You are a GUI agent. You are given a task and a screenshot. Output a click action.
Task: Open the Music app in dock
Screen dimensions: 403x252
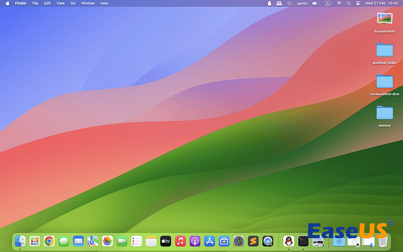click(180, 241)
